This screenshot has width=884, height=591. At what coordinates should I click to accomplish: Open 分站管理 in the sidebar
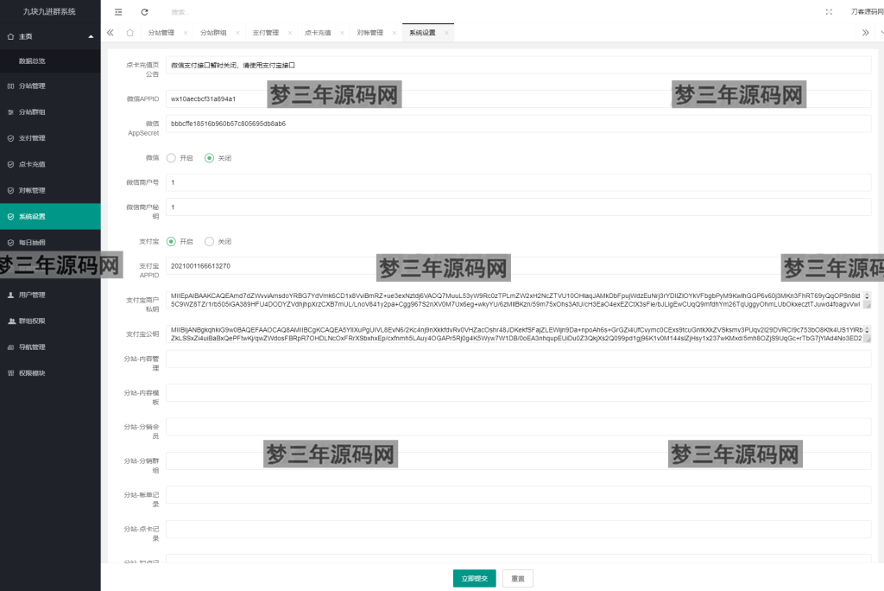[50, 86]
